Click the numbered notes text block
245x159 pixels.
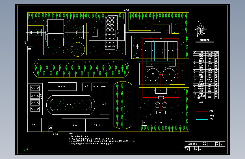101,139
